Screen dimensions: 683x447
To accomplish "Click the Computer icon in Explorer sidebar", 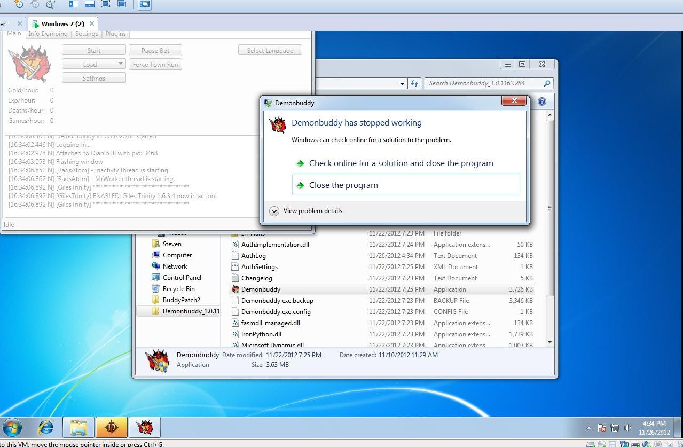I will [x=156, y=255].
